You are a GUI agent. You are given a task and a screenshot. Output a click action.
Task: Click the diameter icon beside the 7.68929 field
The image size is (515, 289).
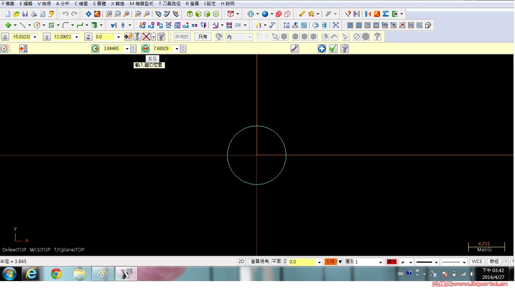[146, 49]
